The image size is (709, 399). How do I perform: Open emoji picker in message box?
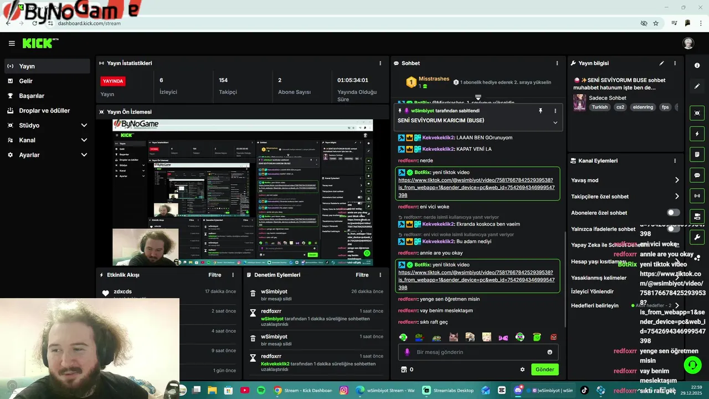pyautogui.click(x=549, y=352)
